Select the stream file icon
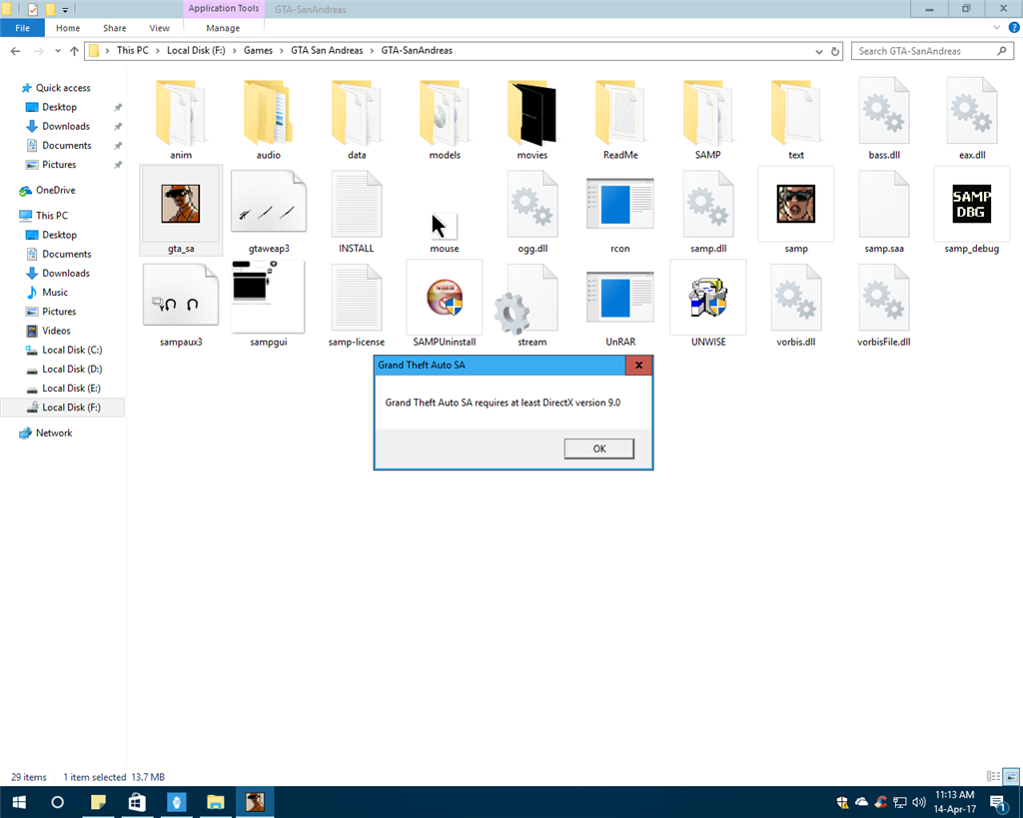The width and height of the screenshot is (1023, 818). 527,299
